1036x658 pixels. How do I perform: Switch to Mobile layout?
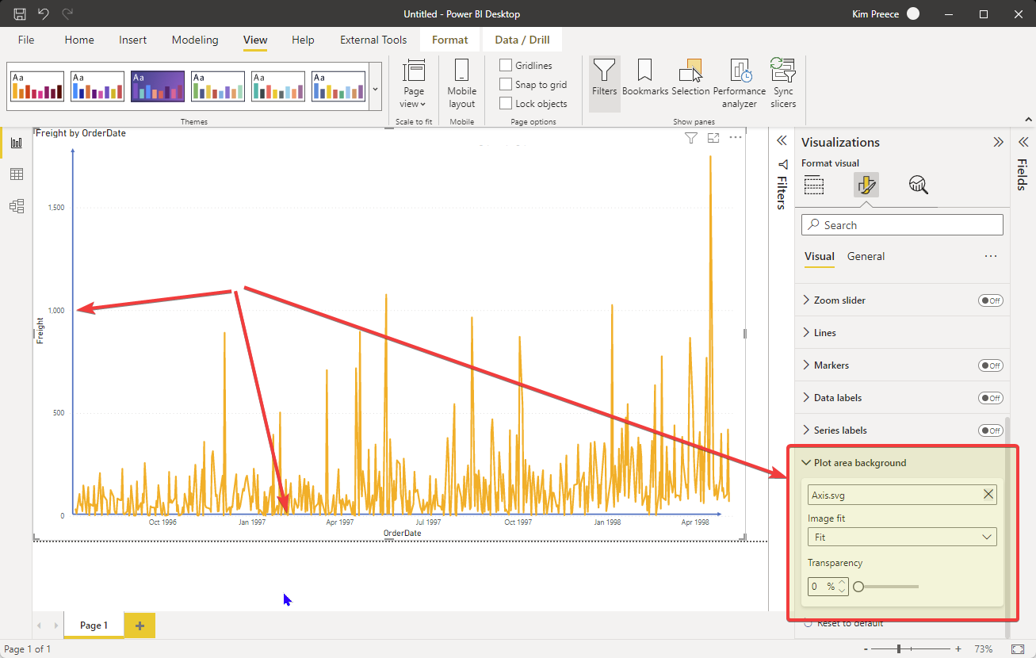pos(461,83)
